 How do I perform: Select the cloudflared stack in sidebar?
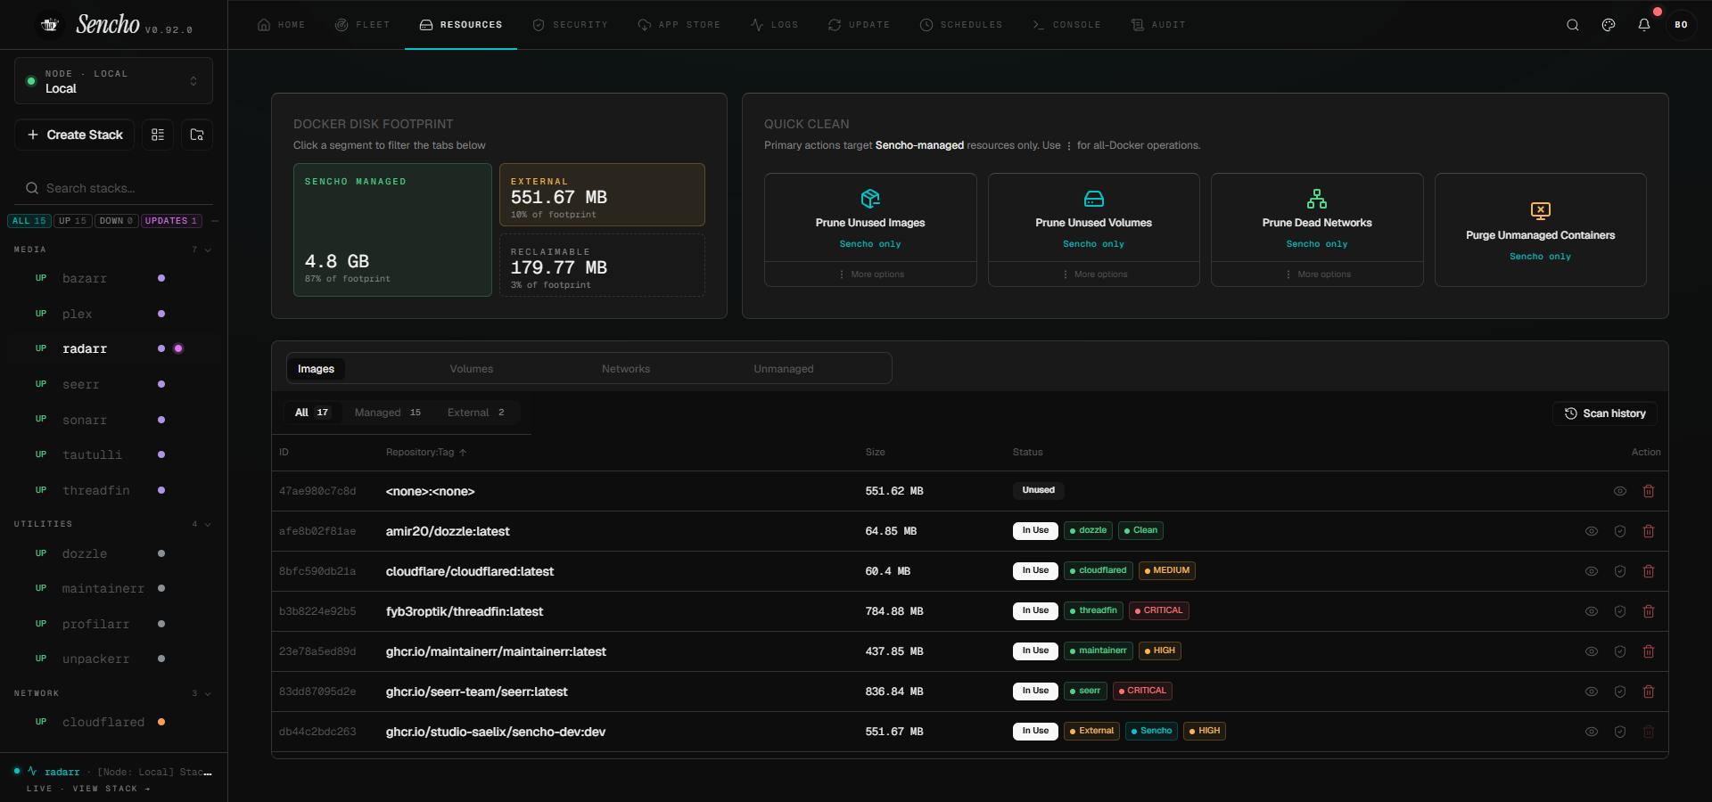tap(103, 722)
